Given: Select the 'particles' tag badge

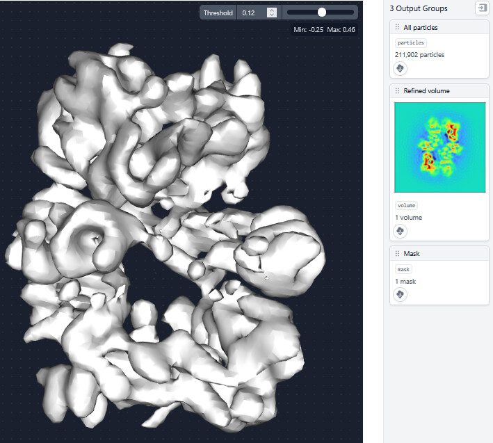Looking at the screenshot, I should pyautogui.click(x=410, y=43).
